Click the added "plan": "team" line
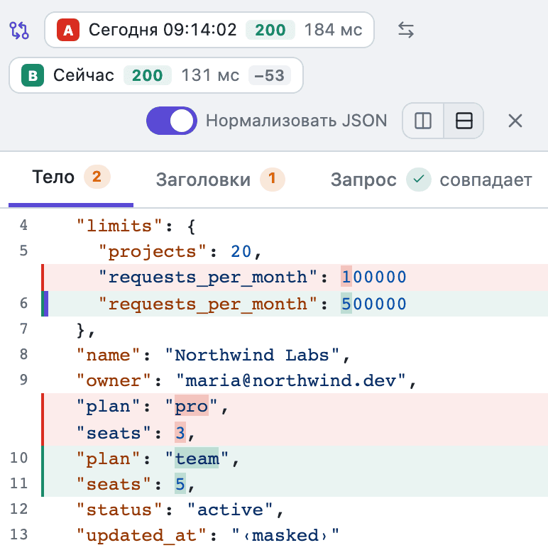 point(295,458)
